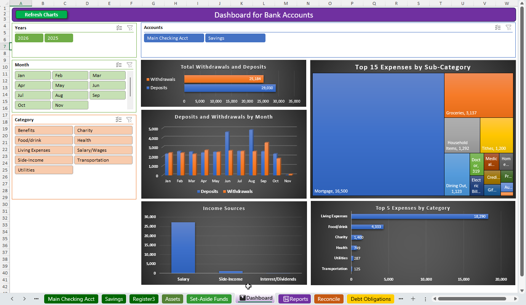Screen dimensions: 526x305
Task: Switch to the Reports sheet tab
Action: [x=295, y=299]
